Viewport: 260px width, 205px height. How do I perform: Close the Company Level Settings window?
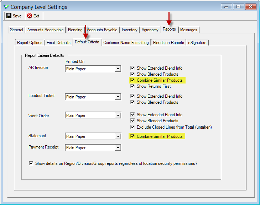click(x=250, y=7)
